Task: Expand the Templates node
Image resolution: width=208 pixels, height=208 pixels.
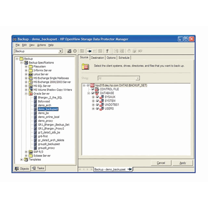Action: [21, 159]
